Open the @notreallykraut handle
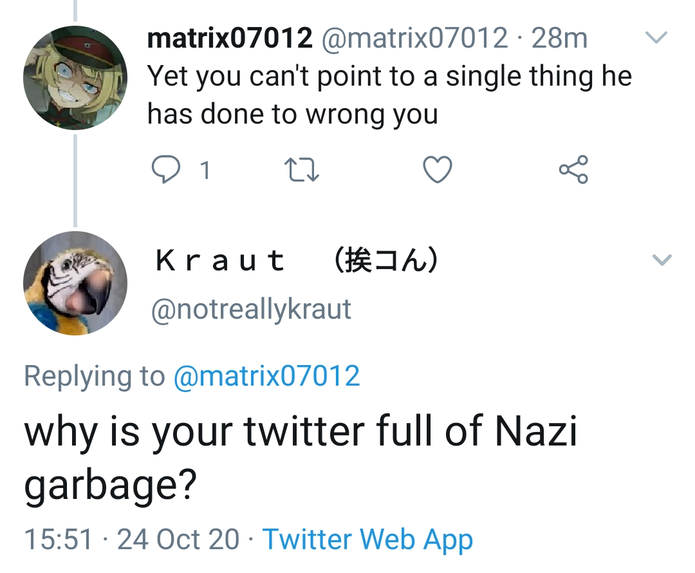The height and width of the screenshot is (573, 695). (x=251, y=310)
